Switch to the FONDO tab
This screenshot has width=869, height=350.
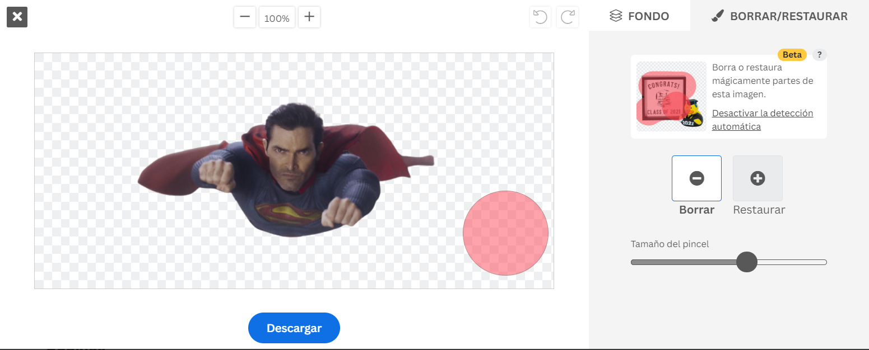(x=639, y=16)
